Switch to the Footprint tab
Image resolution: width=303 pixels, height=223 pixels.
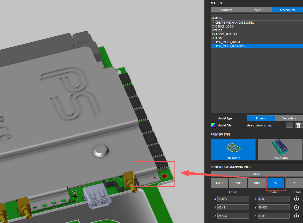tap(226, 10)
